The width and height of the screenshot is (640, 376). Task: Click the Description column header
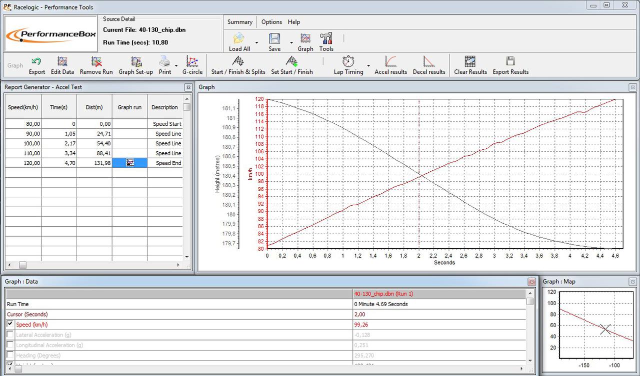click(165, 107)
